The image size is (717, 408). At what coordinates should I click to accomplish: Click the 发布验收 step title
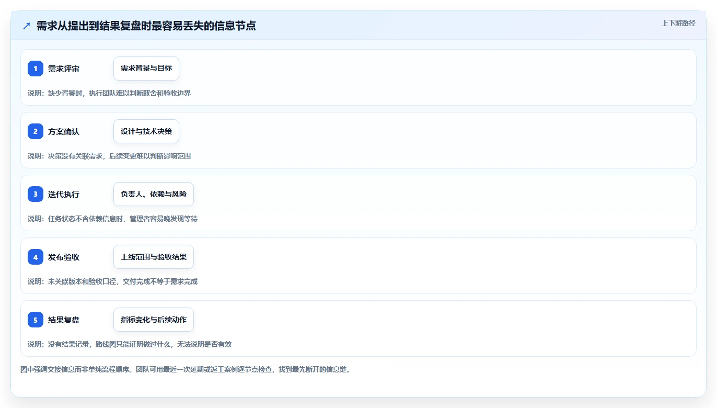click(x=64, y=257)
